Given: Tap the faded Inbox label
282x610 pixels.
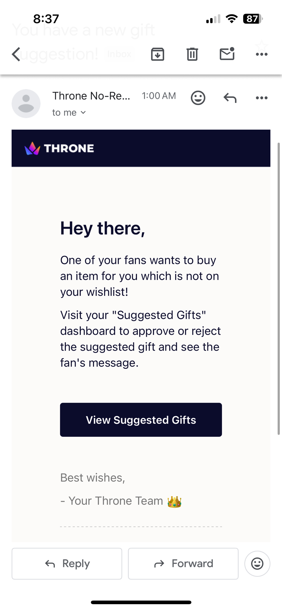Looking at the screenshot, I should tap(119, 54).
